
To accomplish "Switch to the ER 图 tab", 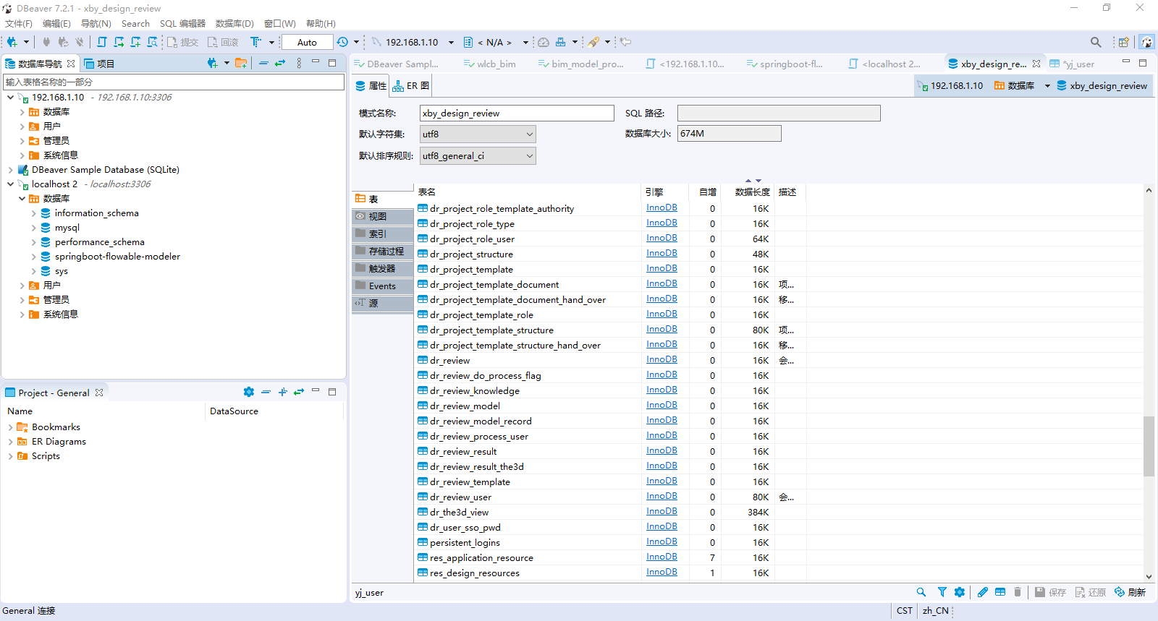I will [x=411, y=86].
